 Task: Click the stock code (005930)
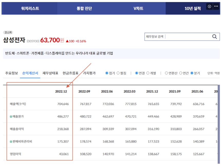coord(33,41)
